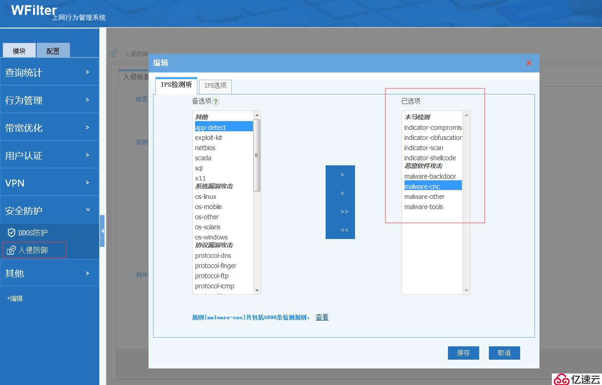This screenshot has width=602, height=385.
Task: Select os-windows in available list
Action: (x=224, y=237)
